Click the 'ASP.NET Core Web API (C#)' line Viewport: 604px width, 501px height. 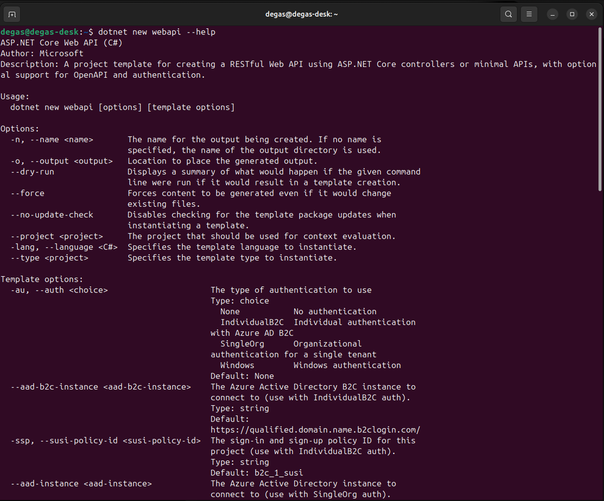tap(61, 43)
